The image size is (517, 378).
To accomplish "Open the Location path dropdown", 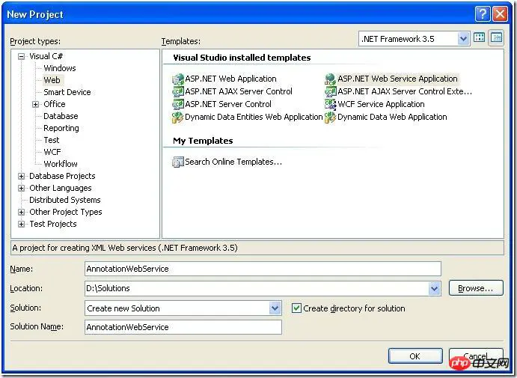I will [x=435, y=289].
